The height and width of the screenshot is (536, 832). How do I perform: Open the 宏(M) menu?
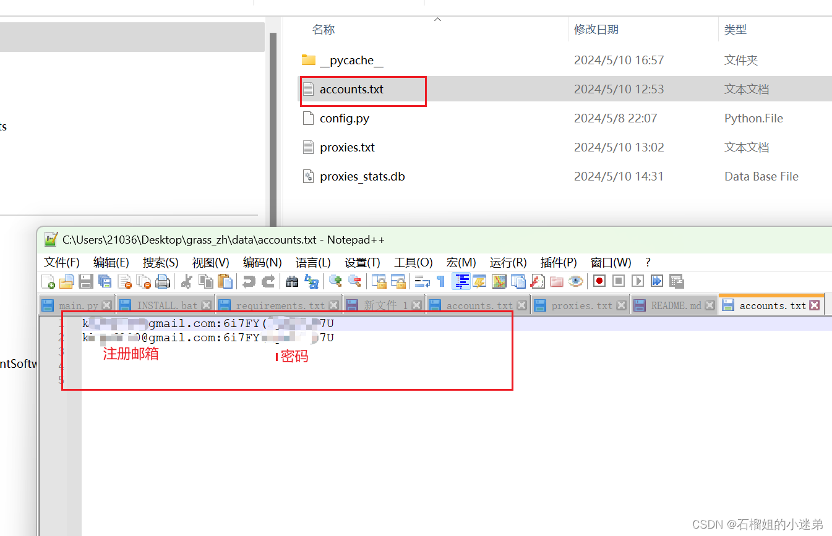[461, 262]
